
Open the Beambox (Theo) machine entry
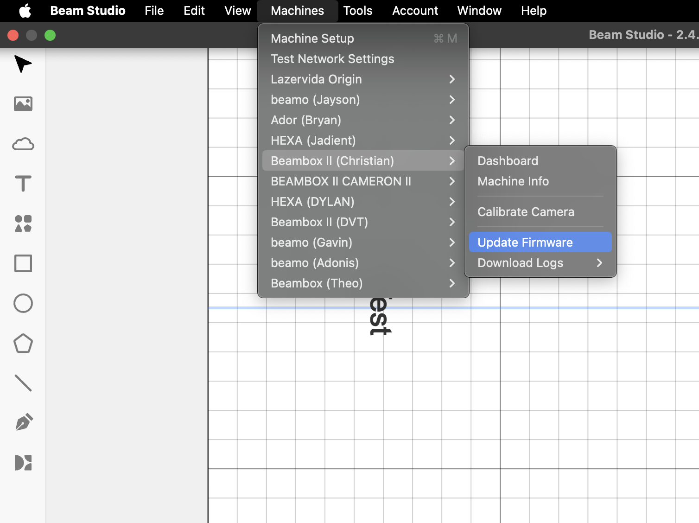(363, 283)
